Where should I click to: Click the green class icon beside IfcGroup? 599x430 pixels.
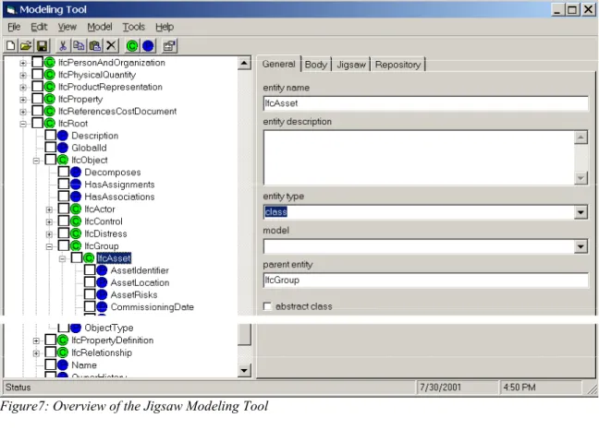[x=76, y=245]
